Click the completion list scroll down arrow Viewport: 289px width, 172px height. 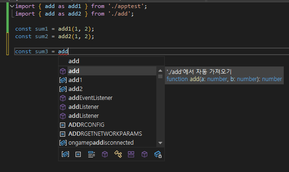(x=161, y=143)
